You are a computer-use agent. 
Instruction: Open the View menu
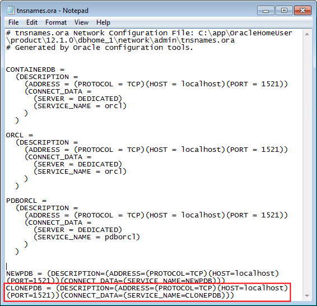pos(81,22)
